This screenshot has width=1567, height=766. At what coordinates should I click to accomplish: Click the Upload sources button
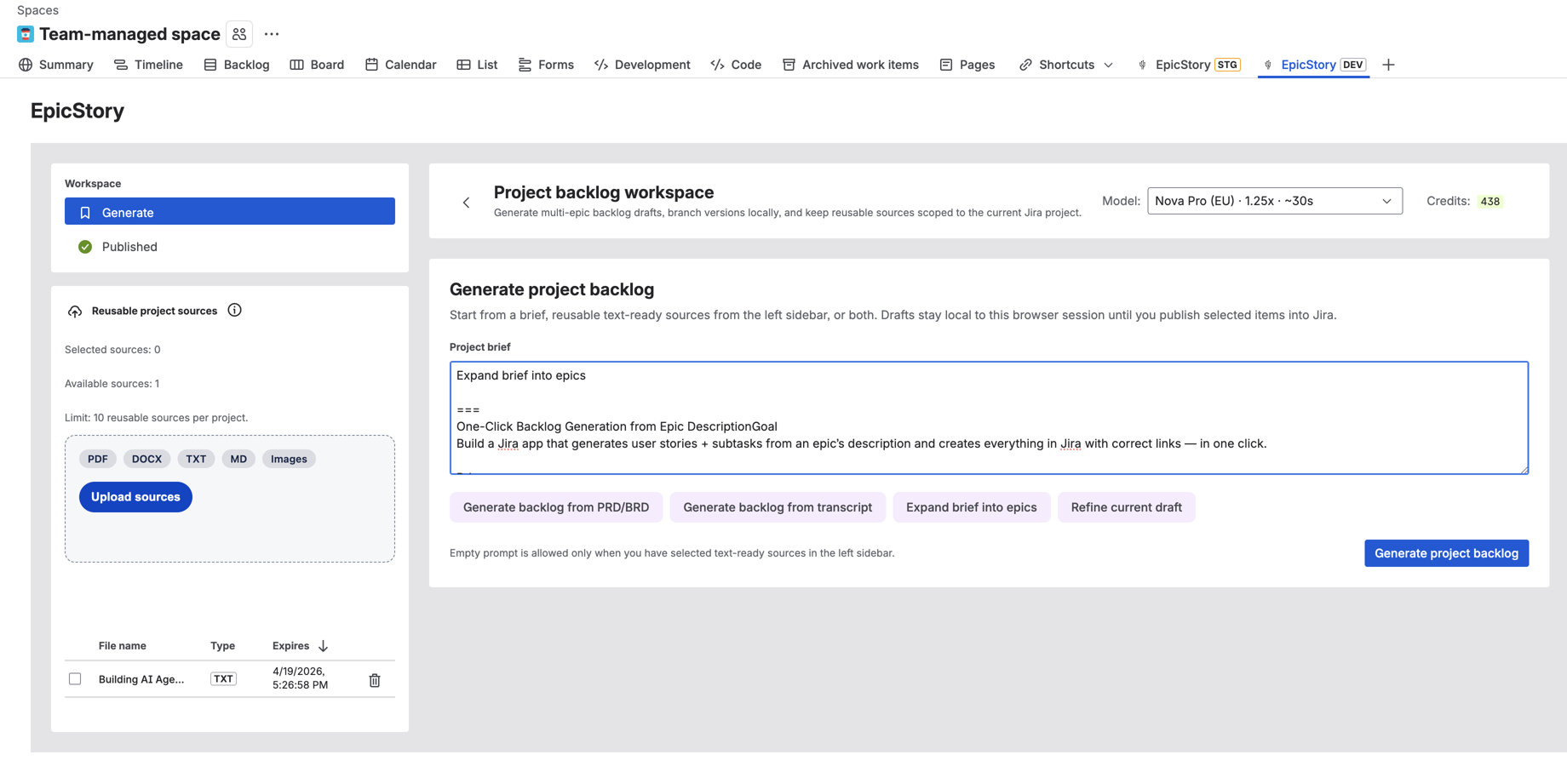(135, 497)
